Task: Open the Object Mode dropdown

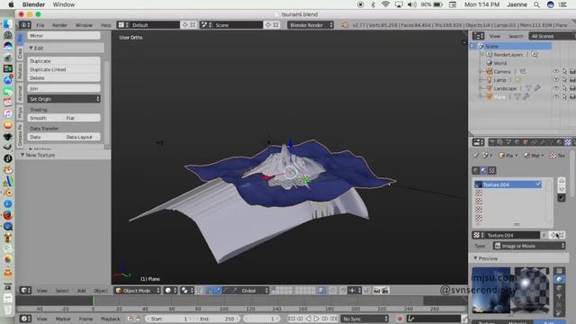Action: click(138, 291)
